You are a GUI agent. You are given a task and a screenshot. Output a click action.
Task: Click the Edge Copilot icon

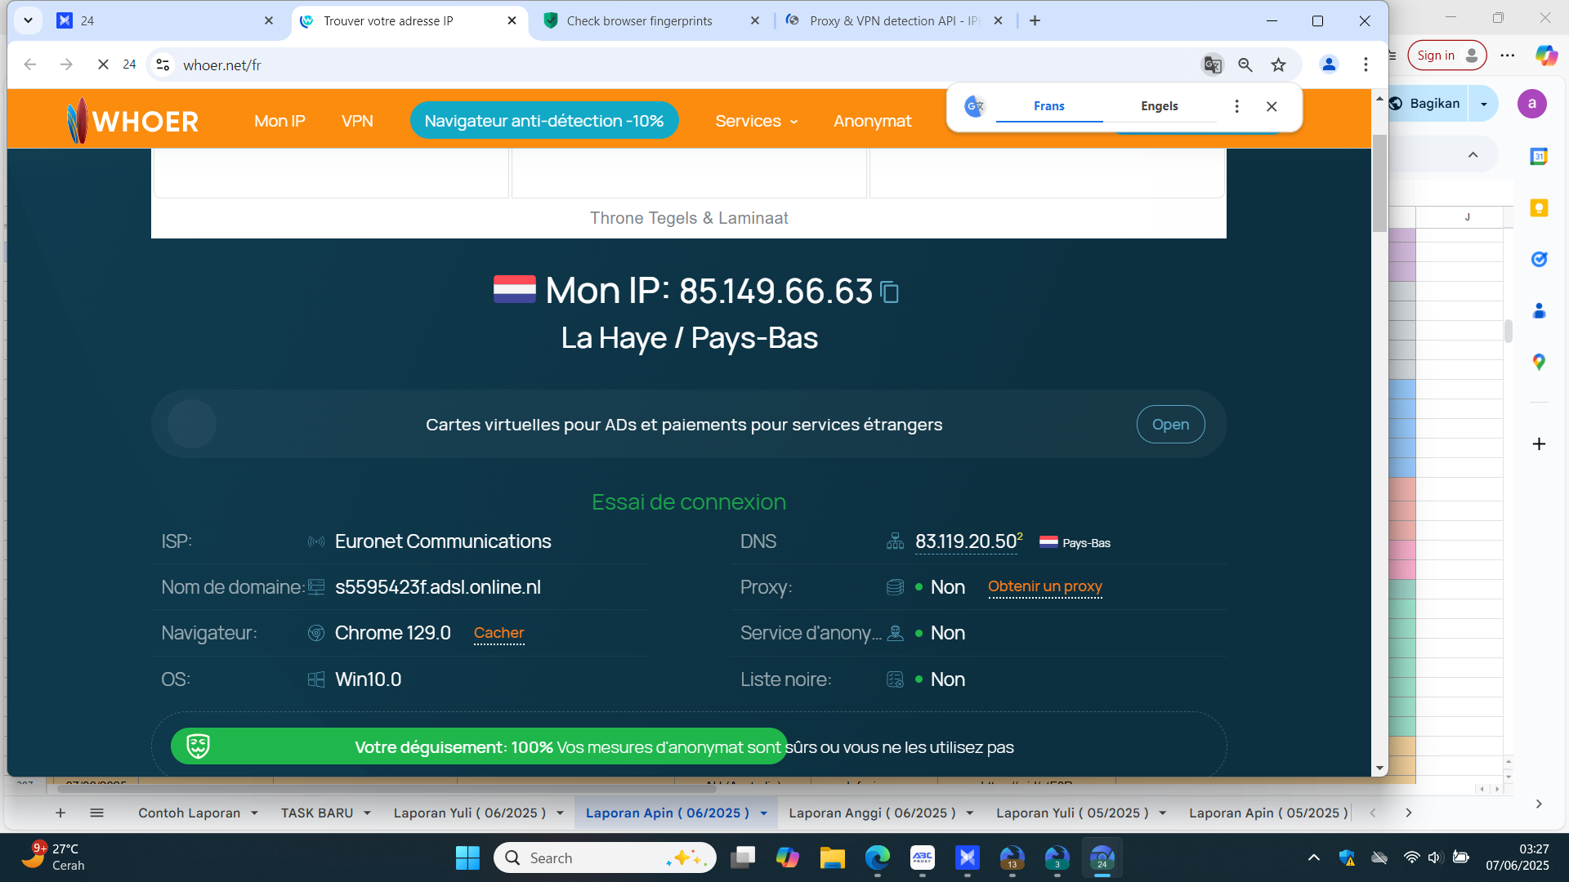(x=1546, y=56)
